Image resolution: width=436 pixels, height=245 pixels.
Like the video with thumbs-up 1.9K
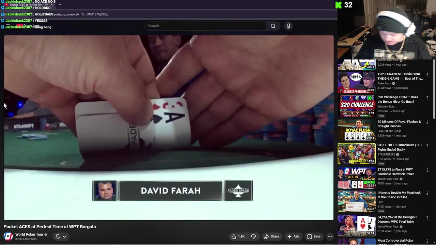(238, 236)
